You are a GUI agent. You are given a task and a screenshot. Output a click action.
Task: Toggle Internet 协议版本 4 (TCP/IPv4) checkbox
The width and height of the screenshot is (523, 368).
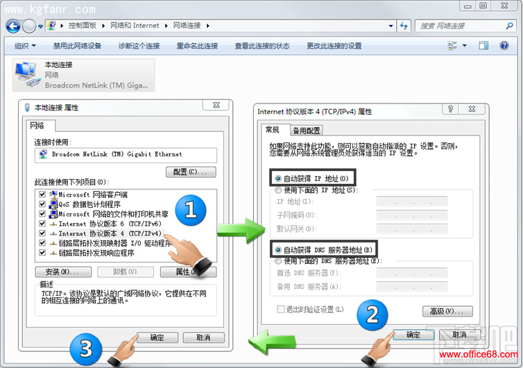[42, 233]
